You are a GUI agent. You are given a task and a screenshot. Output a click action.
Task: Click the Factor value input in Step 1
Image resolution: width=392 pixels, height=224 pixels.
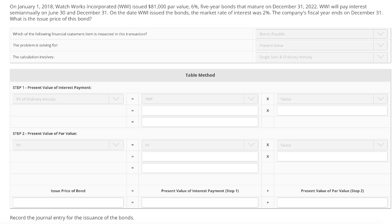click(332, 110)
